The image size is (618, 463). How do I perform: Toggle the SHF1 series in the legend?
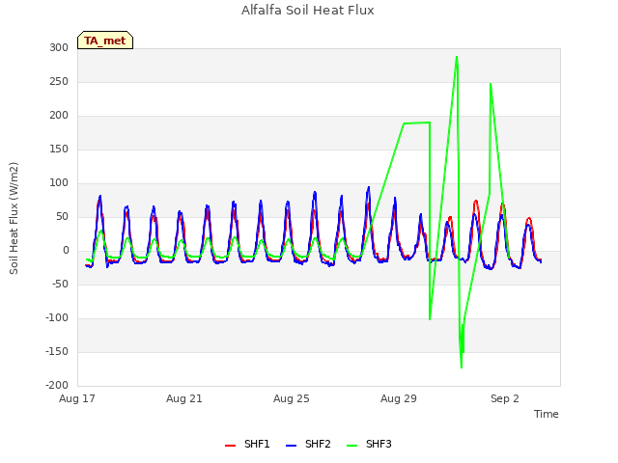[x=247, y=444]
